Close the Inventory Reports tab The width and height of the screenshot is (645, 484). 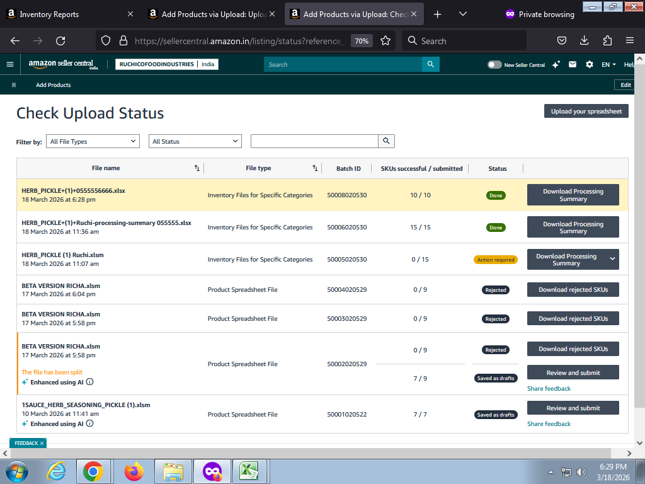coord(130,14)
